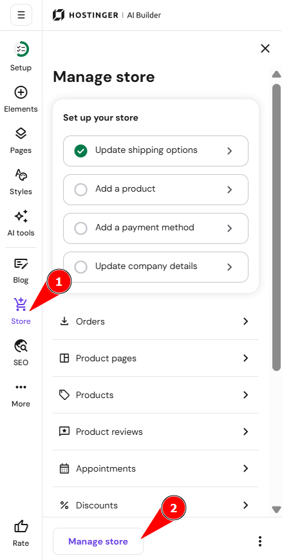Open the Blog editor icon
Image resolution: width=282 pixels, height=560 pixels.
coord(21,264)
